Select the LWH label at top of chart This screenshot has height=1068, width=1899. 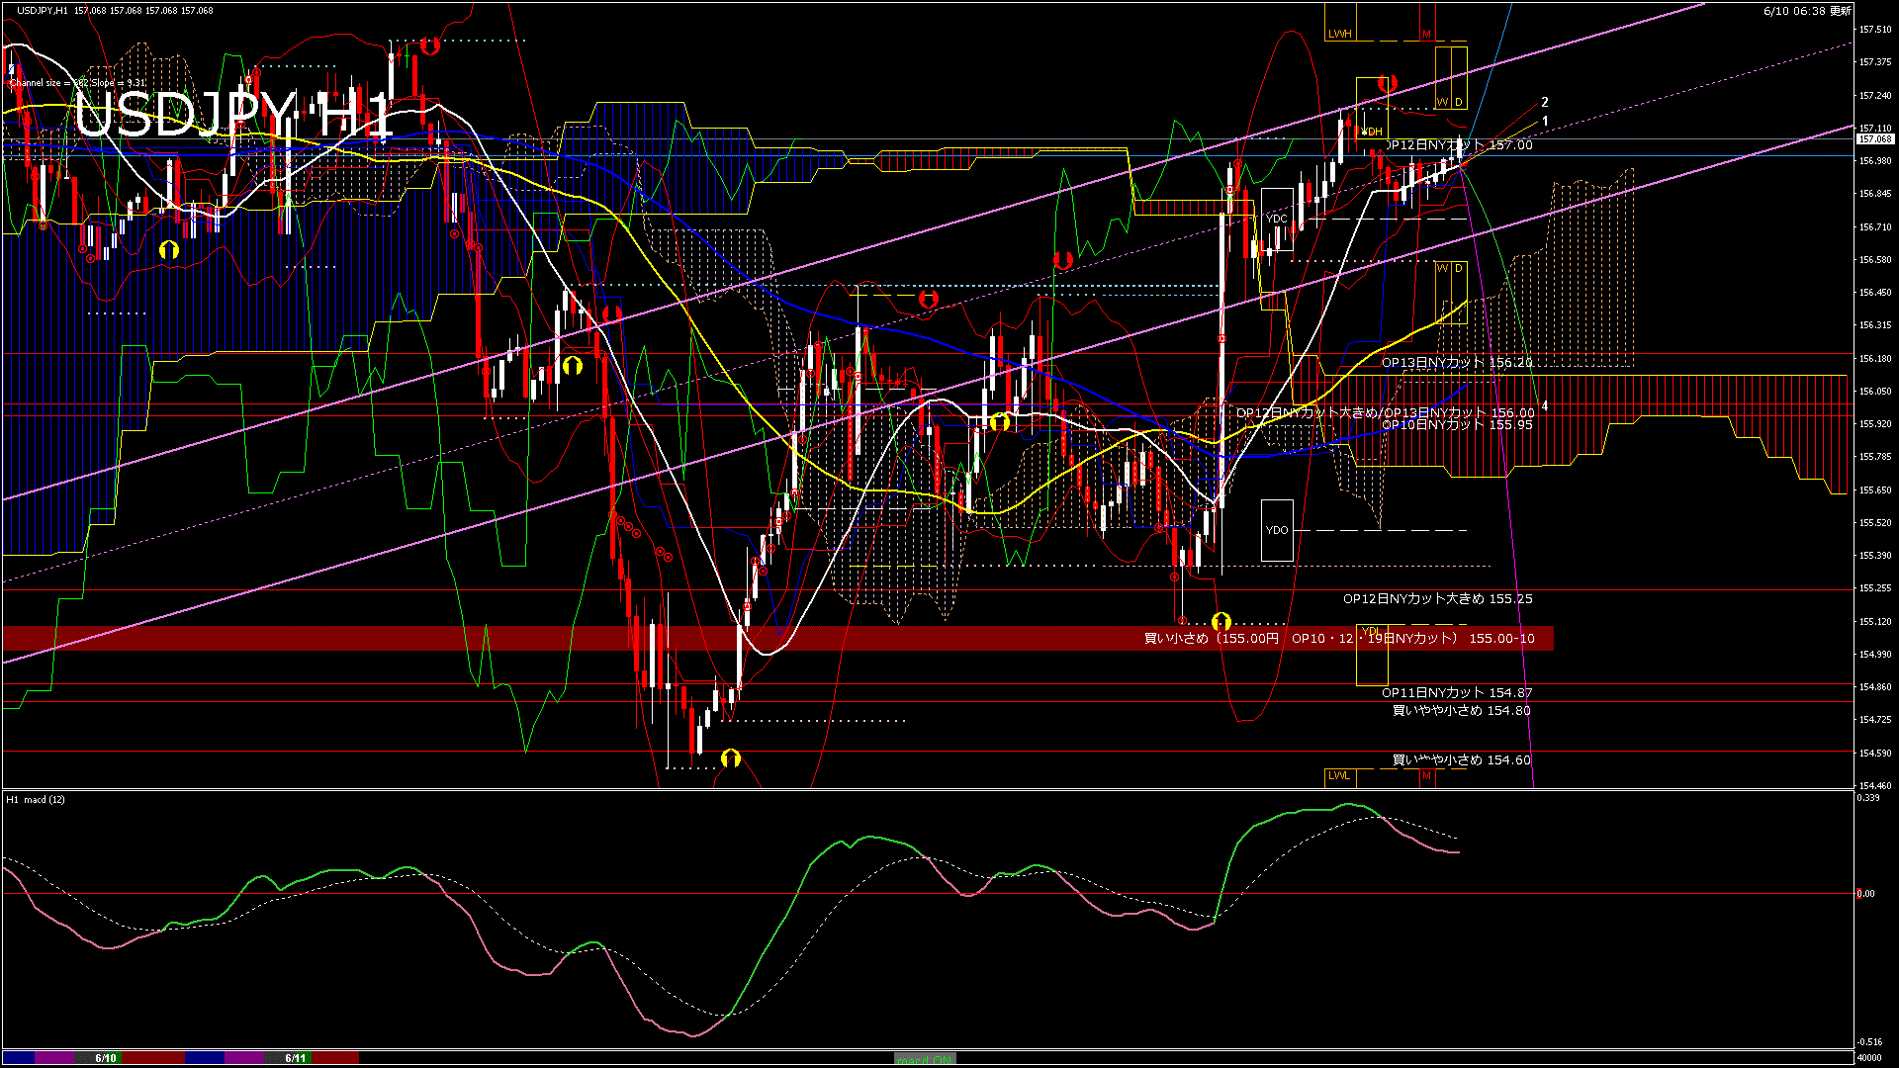click(x=1339, y=34)
